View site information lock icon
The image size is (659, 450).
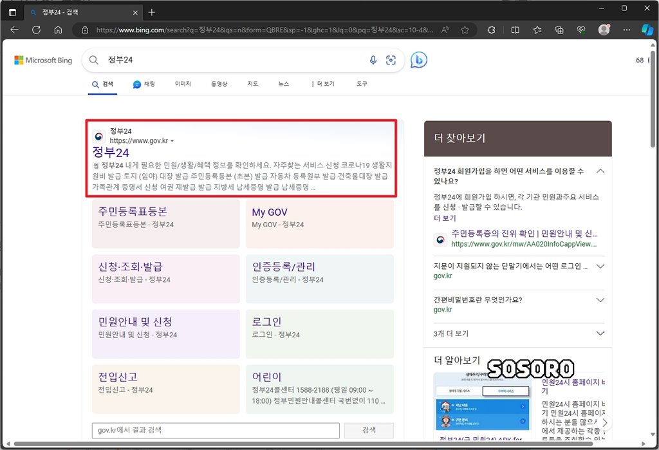click(x=85, y=30)
